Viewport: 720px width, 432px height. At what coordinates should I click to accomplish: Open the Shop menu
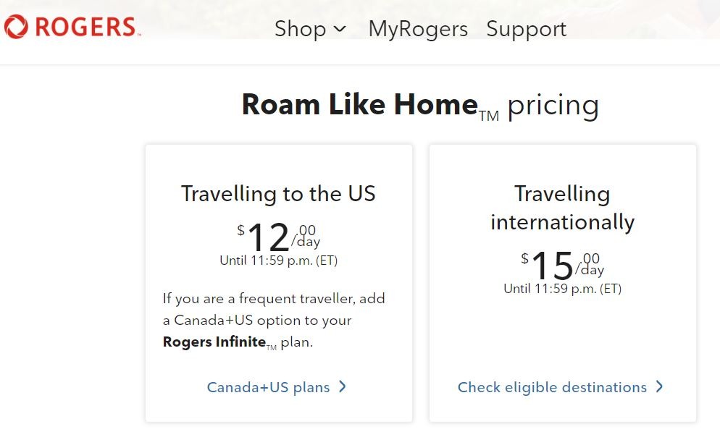coord(301,29)
